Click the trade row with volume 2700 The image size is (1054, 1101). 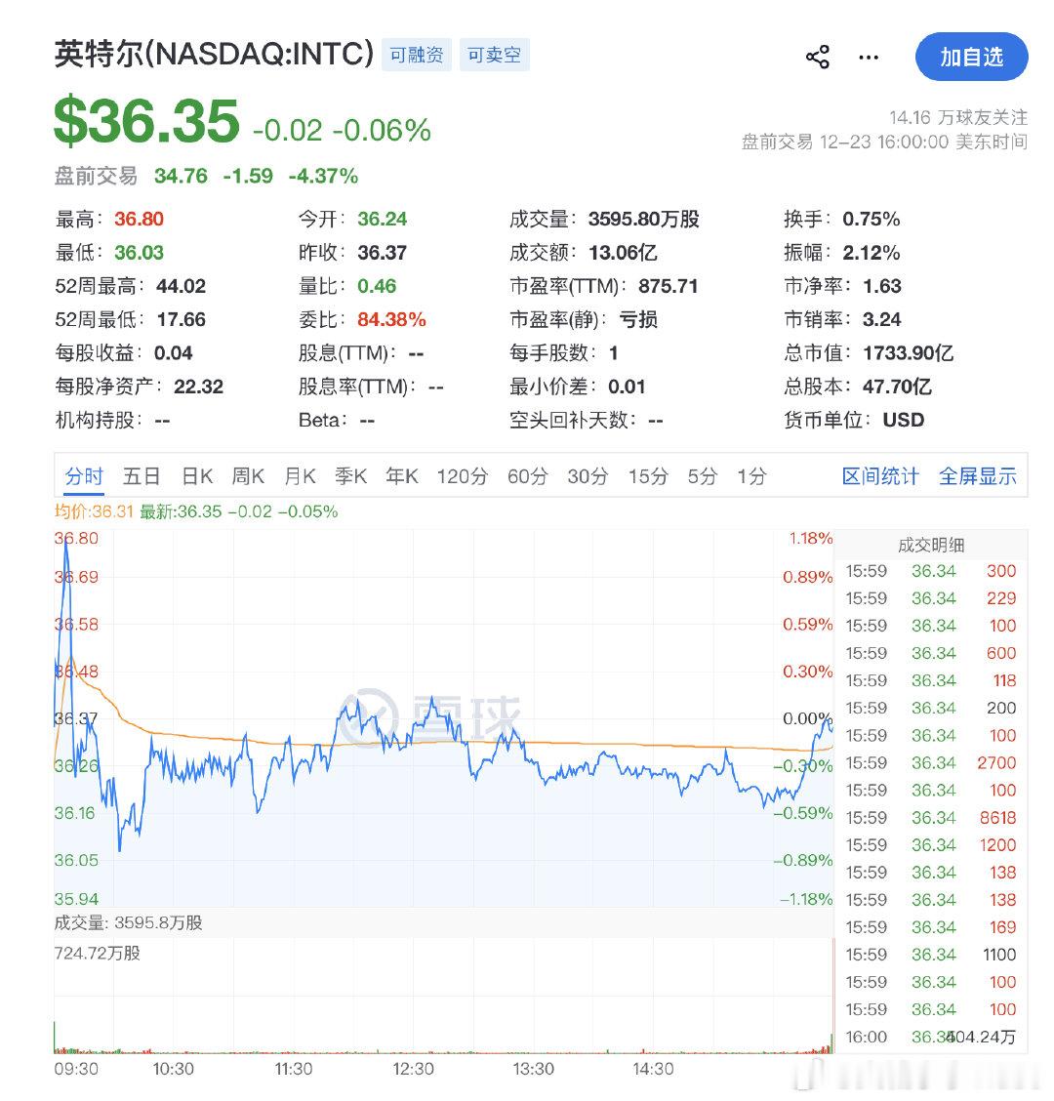[x=930, y=763]
